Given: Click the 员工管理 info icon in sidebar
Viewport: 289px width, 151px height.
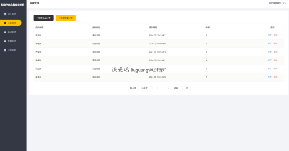Looking at the screenshot, I should tap(5, 14).
